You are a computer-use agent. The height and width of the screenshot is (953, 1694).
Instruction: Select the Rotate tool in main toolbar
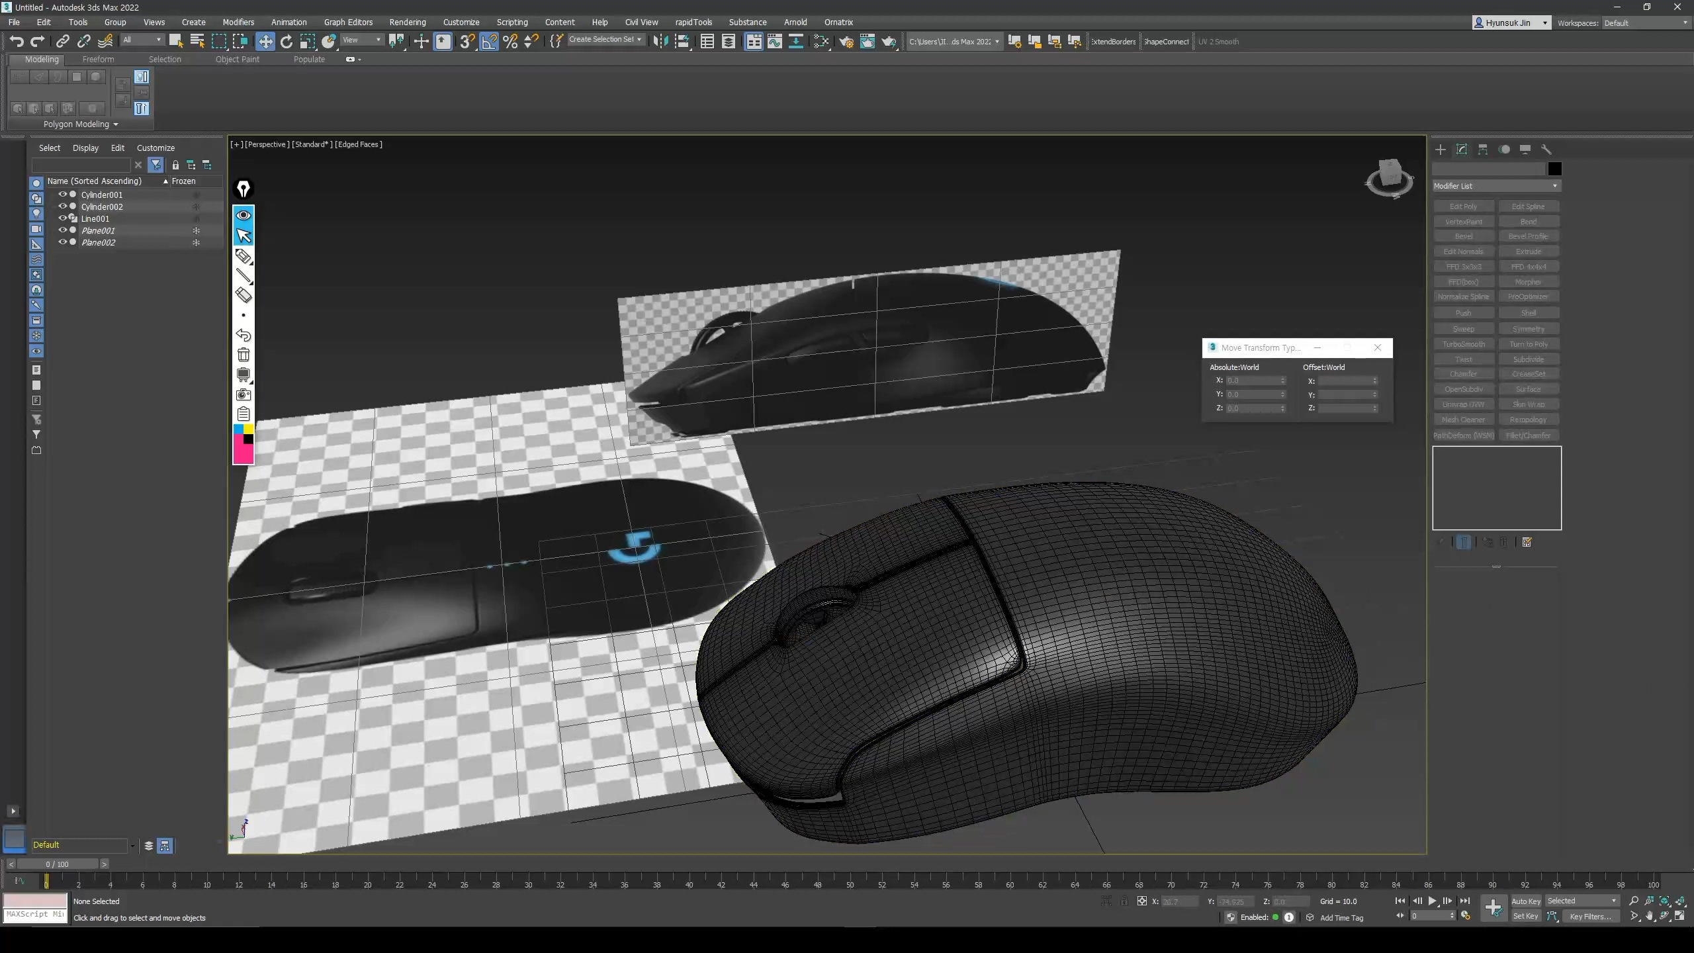click(286, 42)
